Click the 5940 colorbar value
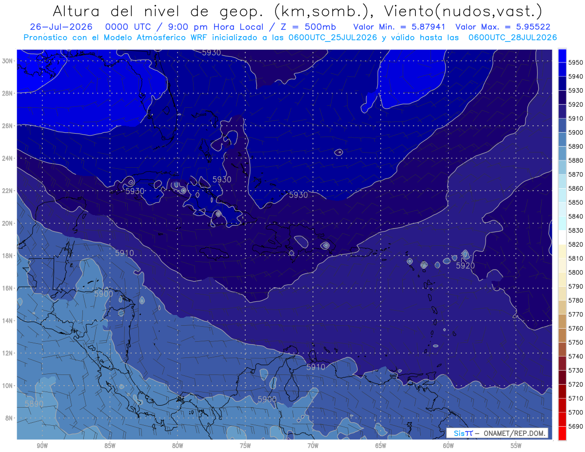The width and height of the screenshot is (585, 452). [x=576, y=77]
